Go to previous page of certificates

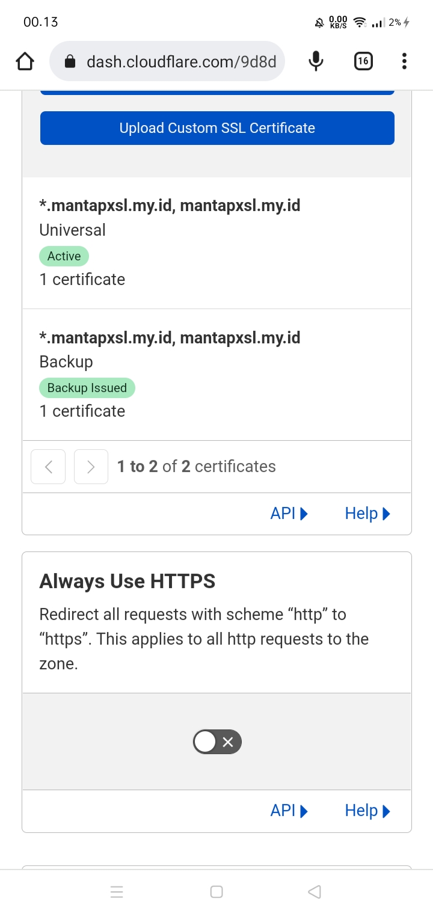coord(48,467)
